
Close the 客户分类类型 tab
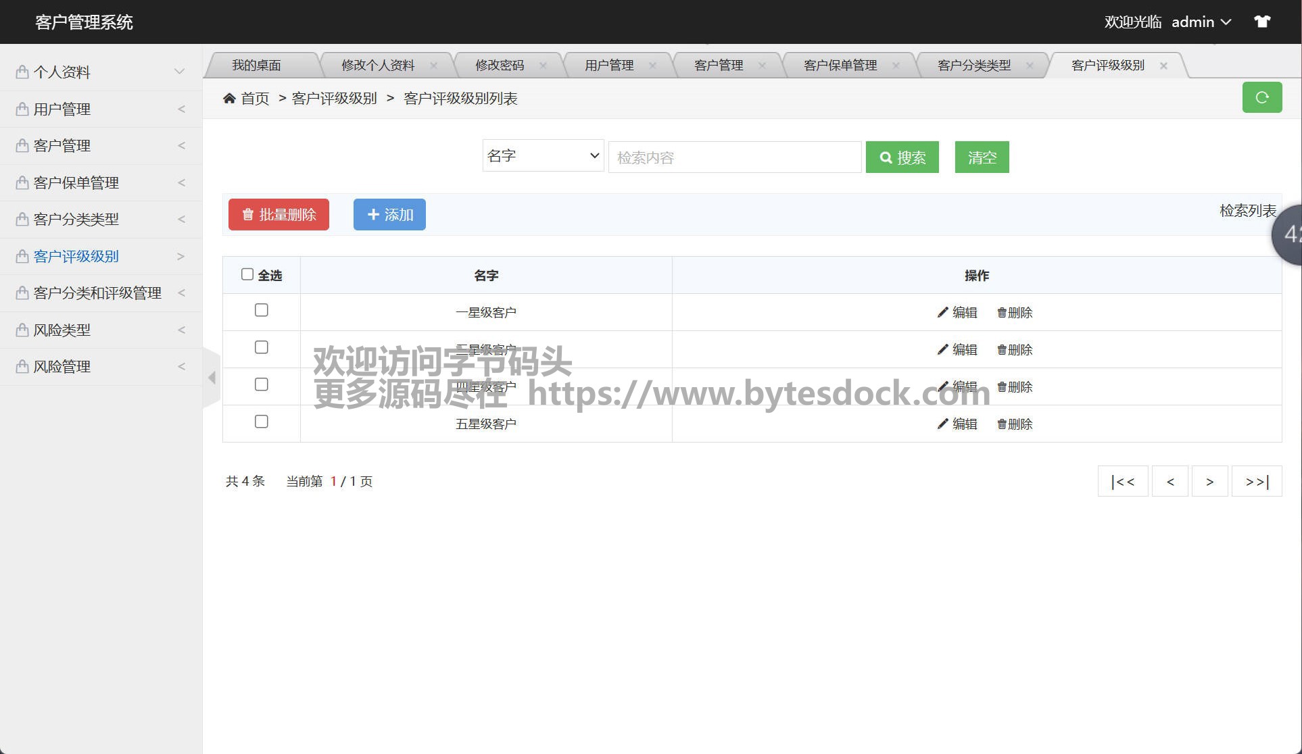pyautogui.click(x=1030, y=66)
